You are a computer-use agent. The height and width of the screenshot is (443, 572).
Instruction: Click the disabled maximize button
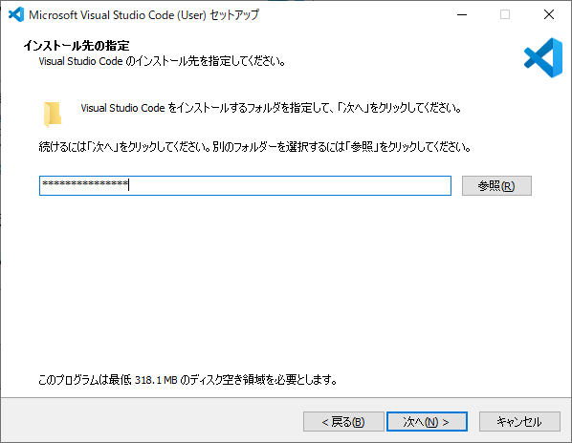coord(505,14)
